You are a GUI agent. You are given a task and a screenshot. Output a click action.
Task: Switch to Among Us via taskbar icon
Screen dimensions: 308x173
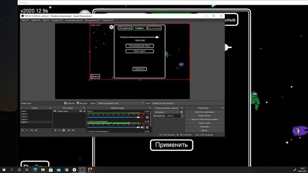point(90,170)
